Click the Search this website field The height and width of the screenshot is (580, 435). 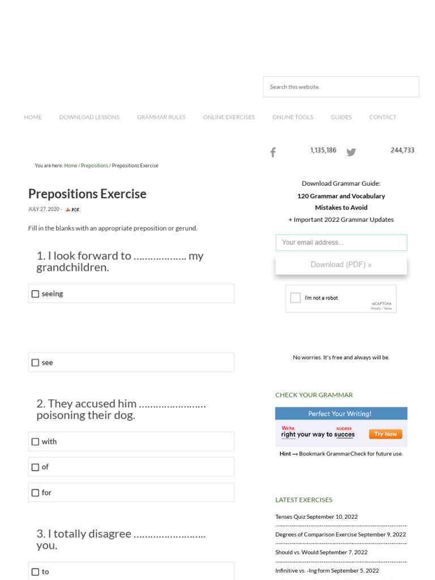341,87
